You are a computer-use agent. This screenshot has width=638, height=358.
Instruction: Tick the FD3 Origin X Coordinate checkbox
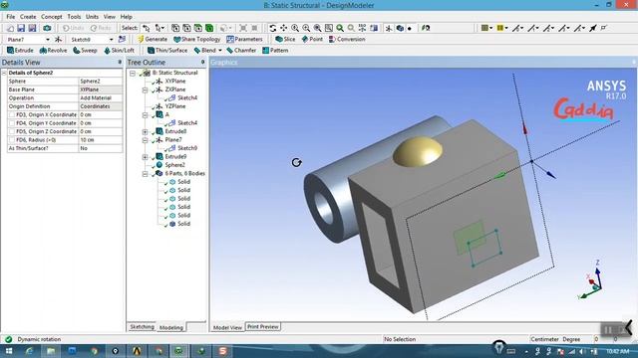point(12,115)
